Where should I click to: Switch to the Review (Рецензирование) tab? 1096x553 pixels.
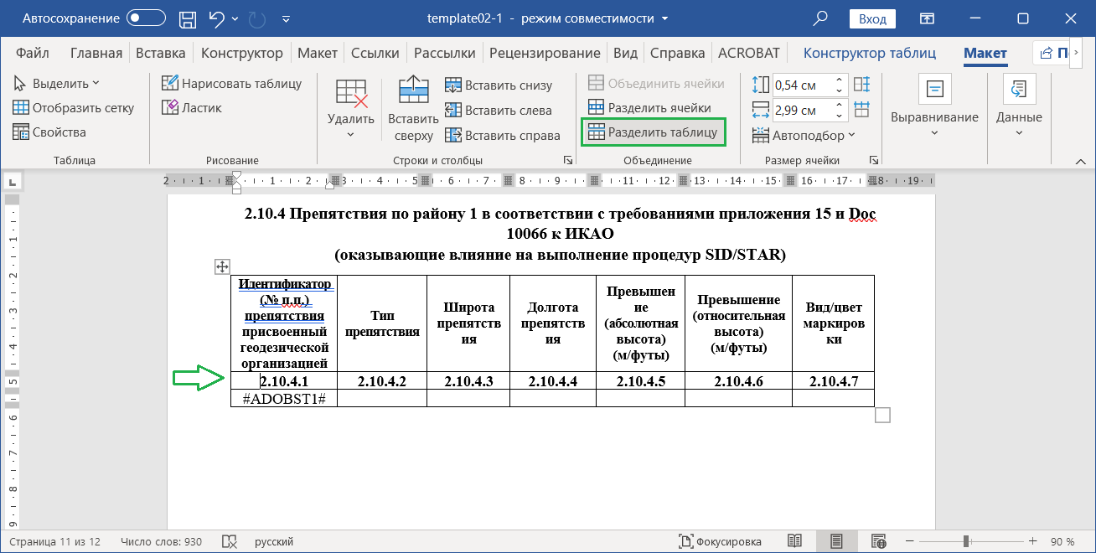545,53
